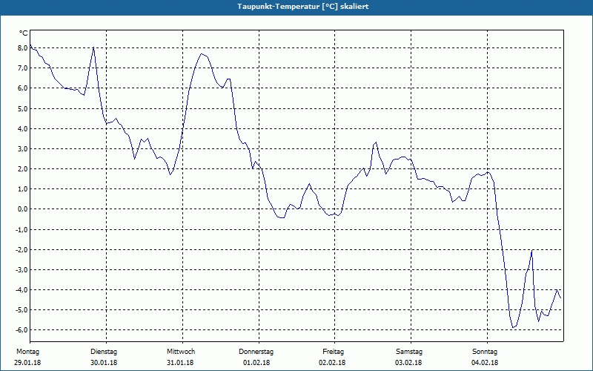The image size is (593, 371).
Task: Click the 'Freitag' day label
Action: (333, 352)
